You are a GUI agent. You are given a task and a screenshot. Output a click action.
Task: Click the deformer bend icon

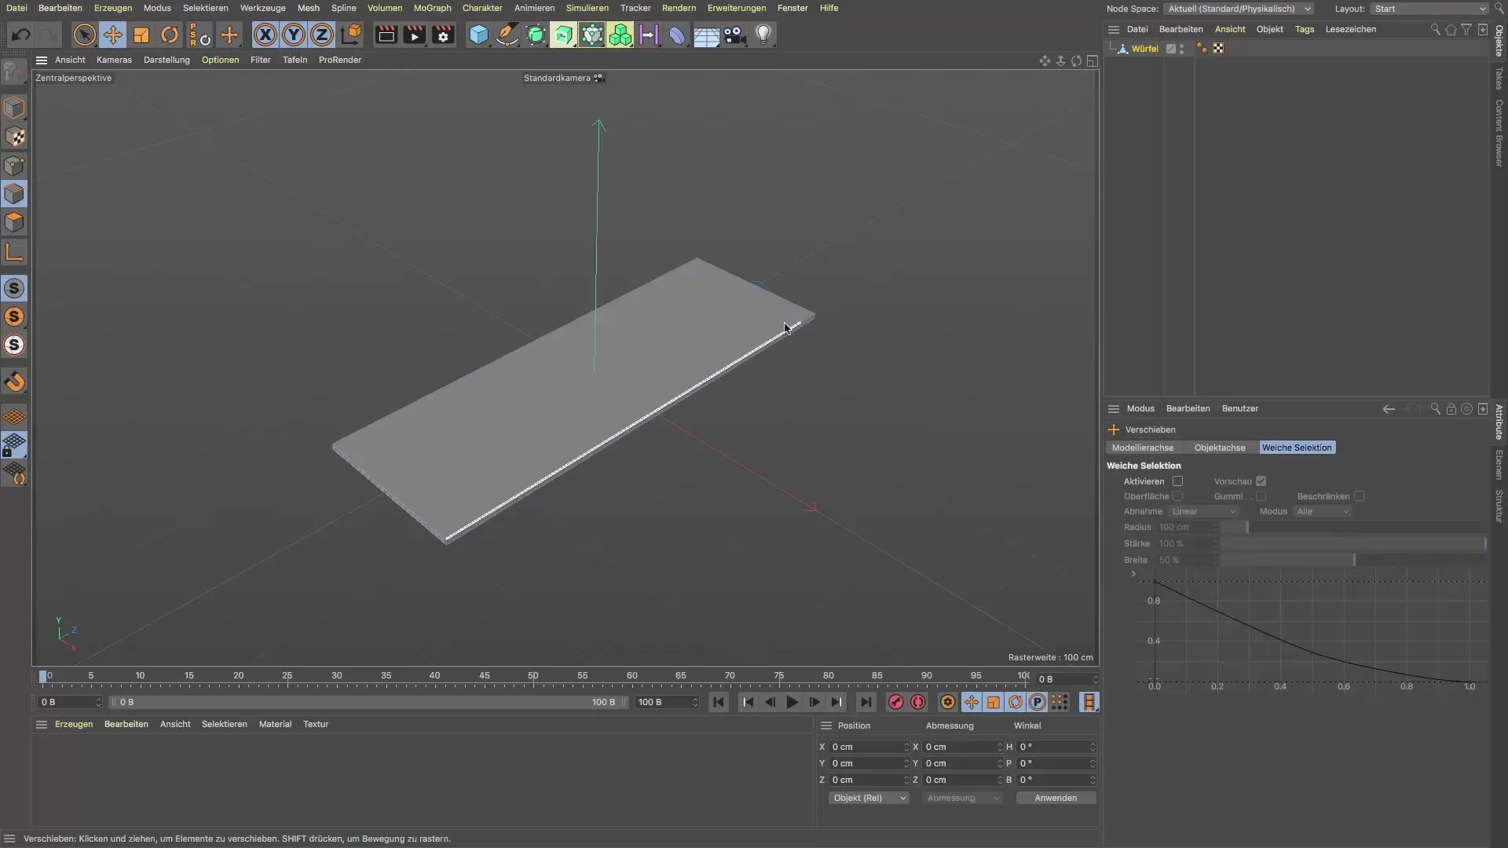coord(677,35)
